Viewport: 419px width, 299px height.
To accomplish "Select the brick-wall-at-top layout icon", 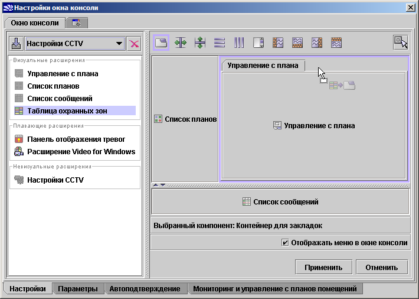I will 336,43.
